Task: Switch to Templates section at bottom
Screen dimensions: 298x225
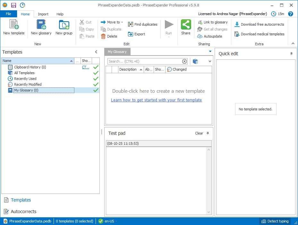Action: pyautogui.click(x=17, y=200)
